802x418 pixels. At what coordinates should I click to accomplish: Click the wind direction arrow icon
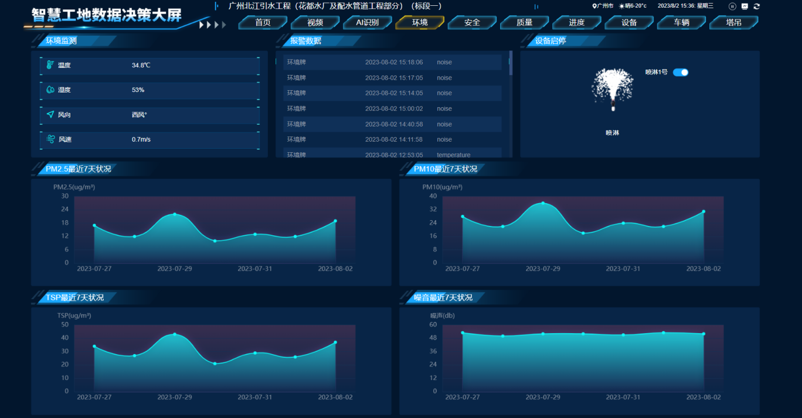(x=50, y=115)
